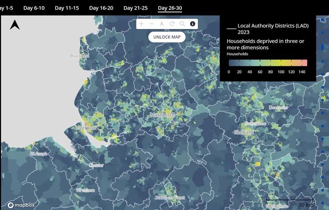Click the Liverpool label on the map
Viewport: 329px width, 210px height.
click(x=86, y=128)
